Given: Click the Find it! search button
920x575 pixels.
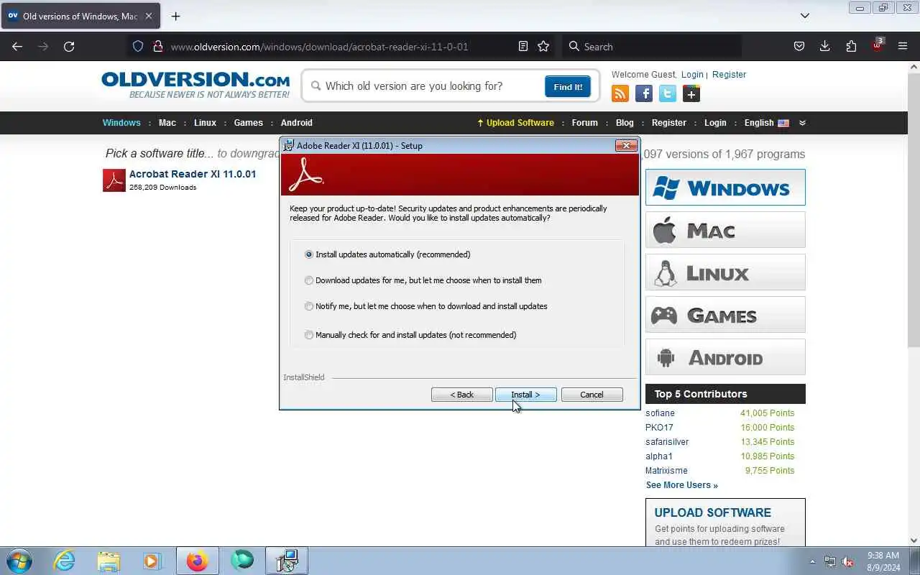Looking at the screenshot, I should (x=568, y=87).
